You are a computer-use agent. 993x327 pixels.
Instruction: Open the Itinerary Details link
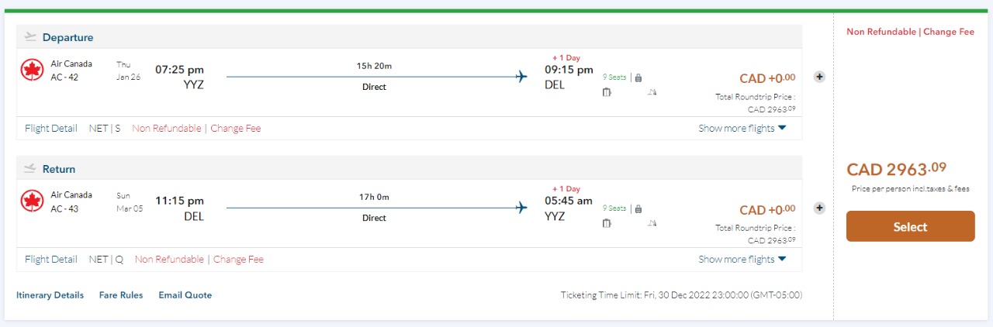pyautogui.click(x=50, y=295)
